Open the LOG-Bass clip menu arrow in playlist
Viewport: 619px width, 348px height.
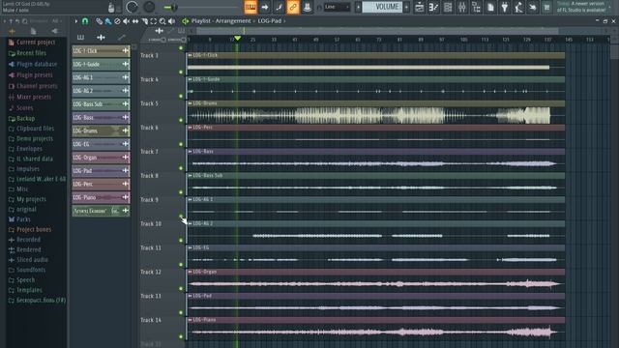190,152
